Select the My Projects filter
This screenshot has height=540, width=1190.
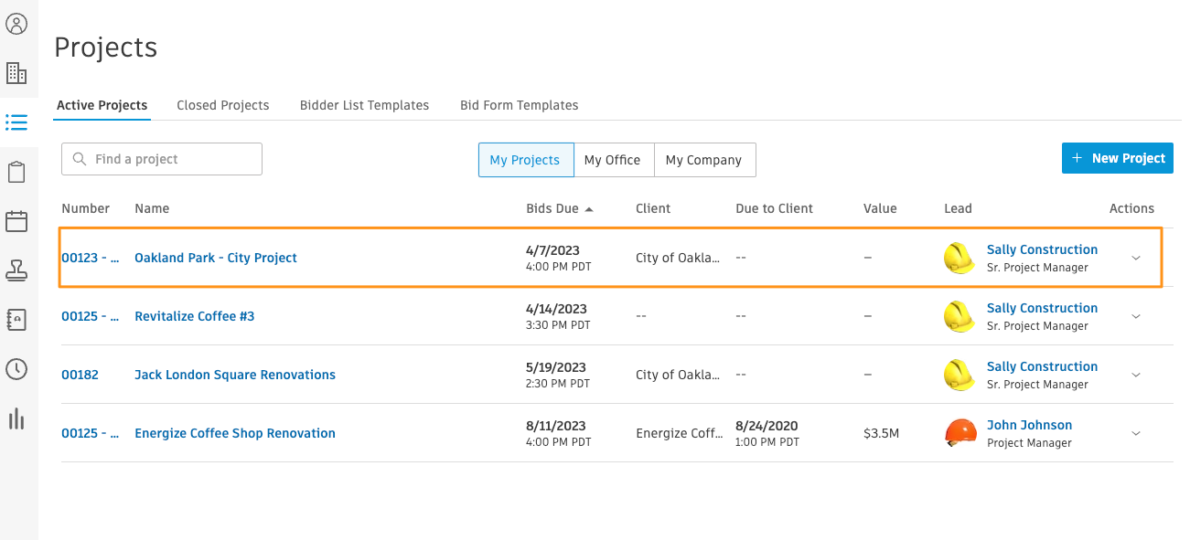click(525, 159)
